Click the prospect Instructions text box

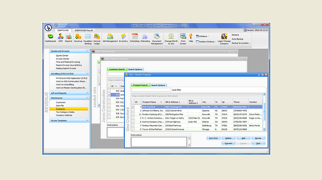pyautogui.click(x=159, y=142)
